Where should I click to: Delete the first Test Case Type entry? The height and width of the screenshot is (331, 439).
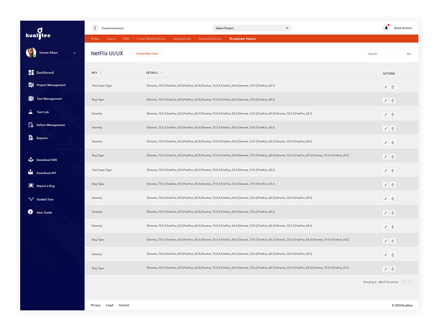tap(393, 86)
